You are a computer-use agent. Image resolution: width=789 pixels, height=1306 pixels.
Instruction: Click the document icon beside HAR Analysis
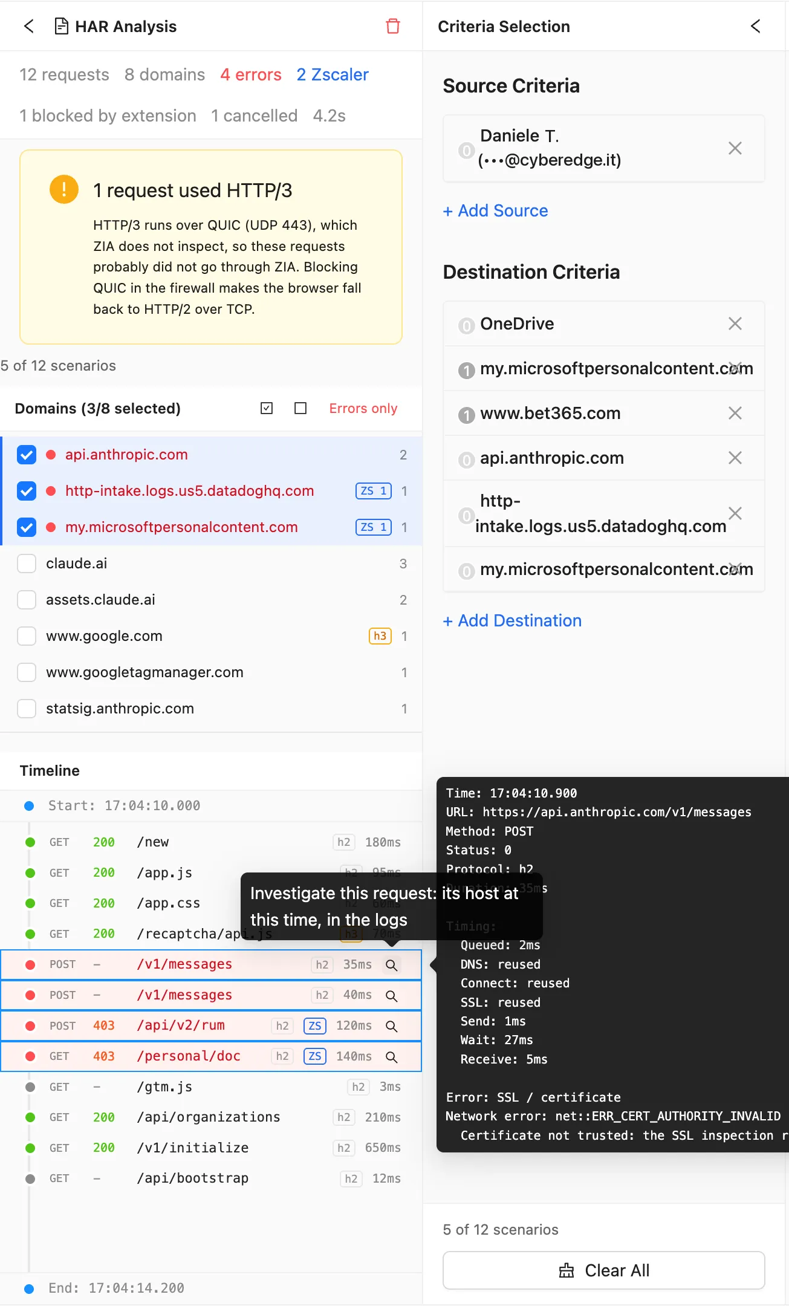coord(61,27)
